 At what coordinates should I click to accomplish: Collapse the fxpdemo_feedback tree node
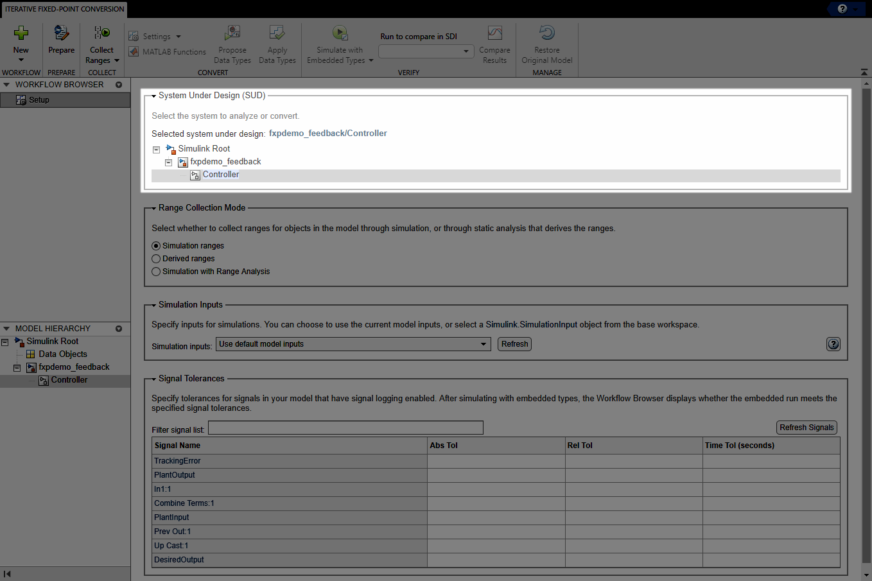(x=168, y=162)
